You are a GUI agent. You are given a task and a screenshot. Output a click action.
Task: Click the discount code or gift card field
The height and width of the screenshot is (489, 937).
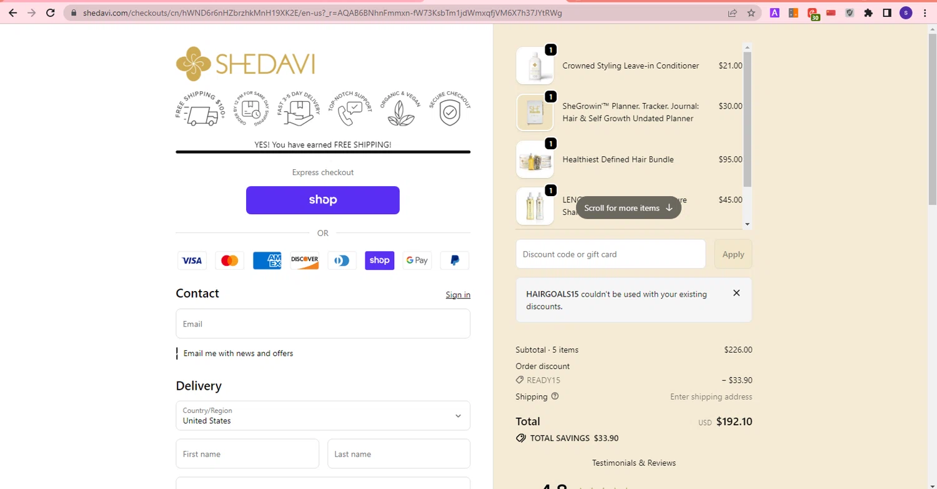tap(611, 254)
